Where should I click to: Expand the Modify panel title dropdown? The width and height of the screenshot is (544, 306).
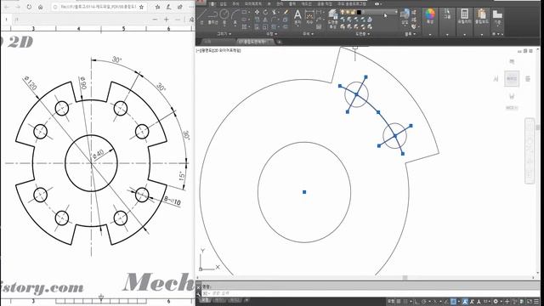click(272, 34)
